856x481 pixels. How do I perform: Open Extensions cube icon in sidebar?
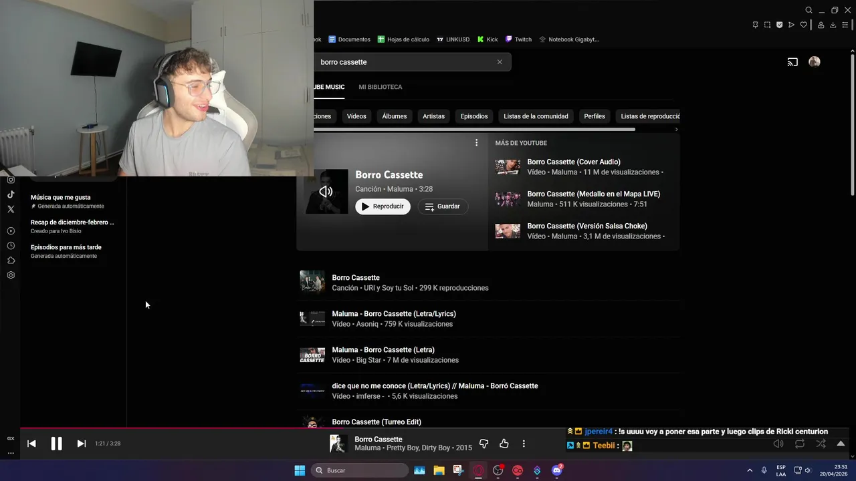(x=11, y=261)
